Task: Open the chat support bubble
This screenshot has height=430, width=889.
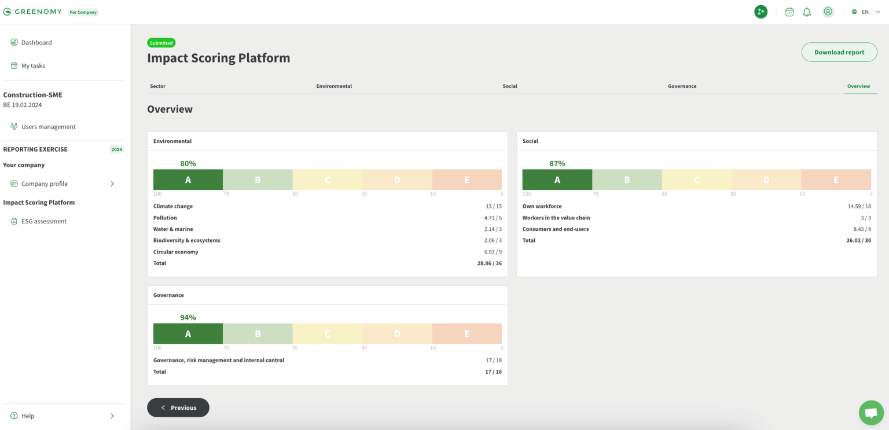Action: tap(870, 413)
